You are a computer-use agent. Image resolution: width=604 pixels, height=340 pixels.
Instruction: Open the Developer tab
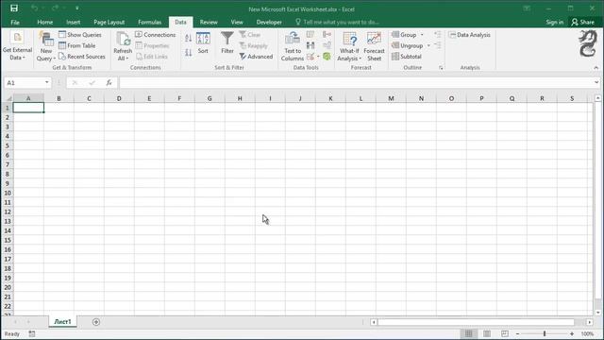[269, 22]
